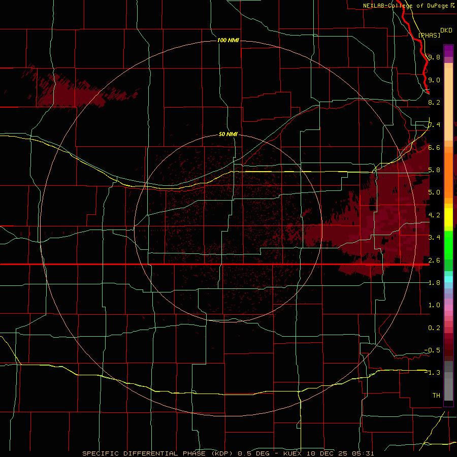
Task: Click the 6.6 legend value
Action: click(434, 148)
